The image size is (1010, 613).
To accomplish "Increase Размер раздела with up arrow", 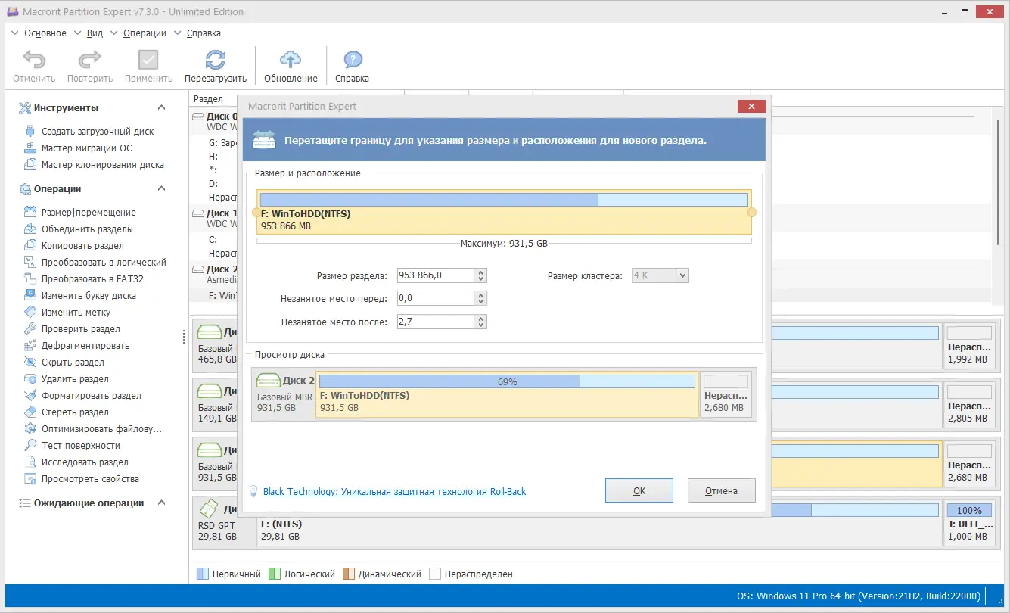I will tap(481, 272).
